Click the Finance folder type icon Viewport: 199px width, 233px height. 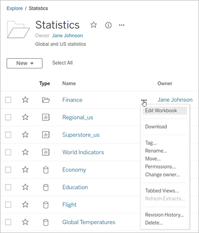pos(46,100)
